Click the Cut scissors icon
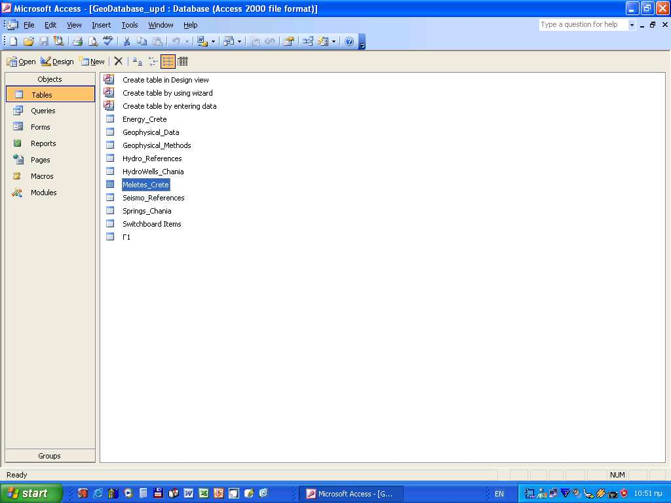Viewport: 671px width, 503px height. click(x=126, y=41)
